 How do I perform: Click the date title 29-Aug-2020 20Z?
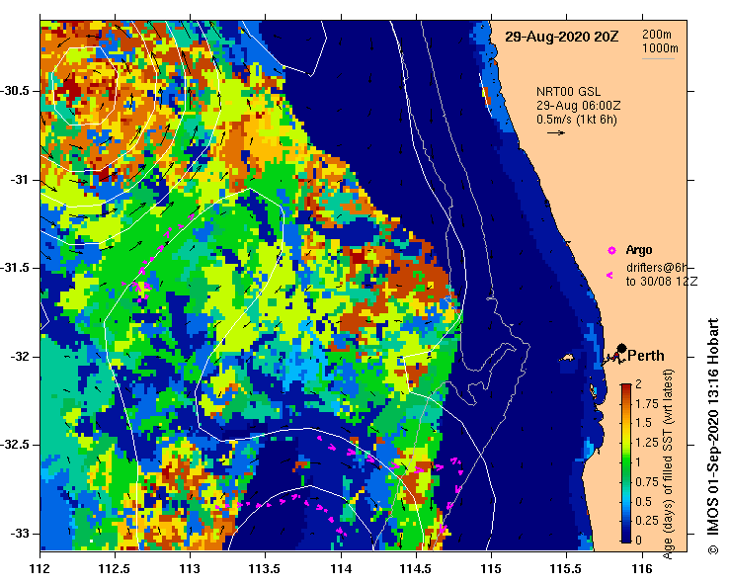tap(561, 37)
